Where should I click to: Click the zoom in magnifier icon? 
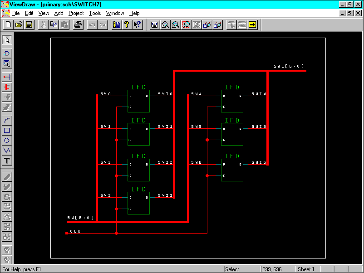165,24
